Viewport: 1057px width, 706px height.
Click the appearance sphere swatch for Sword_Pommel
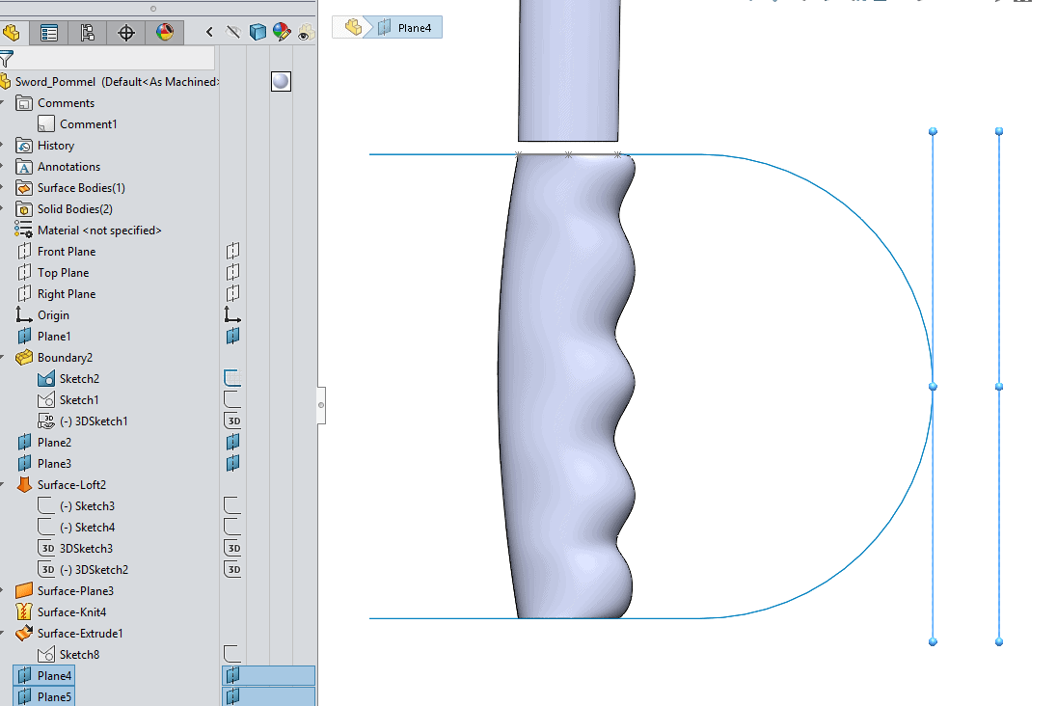[x=281, y=82]
